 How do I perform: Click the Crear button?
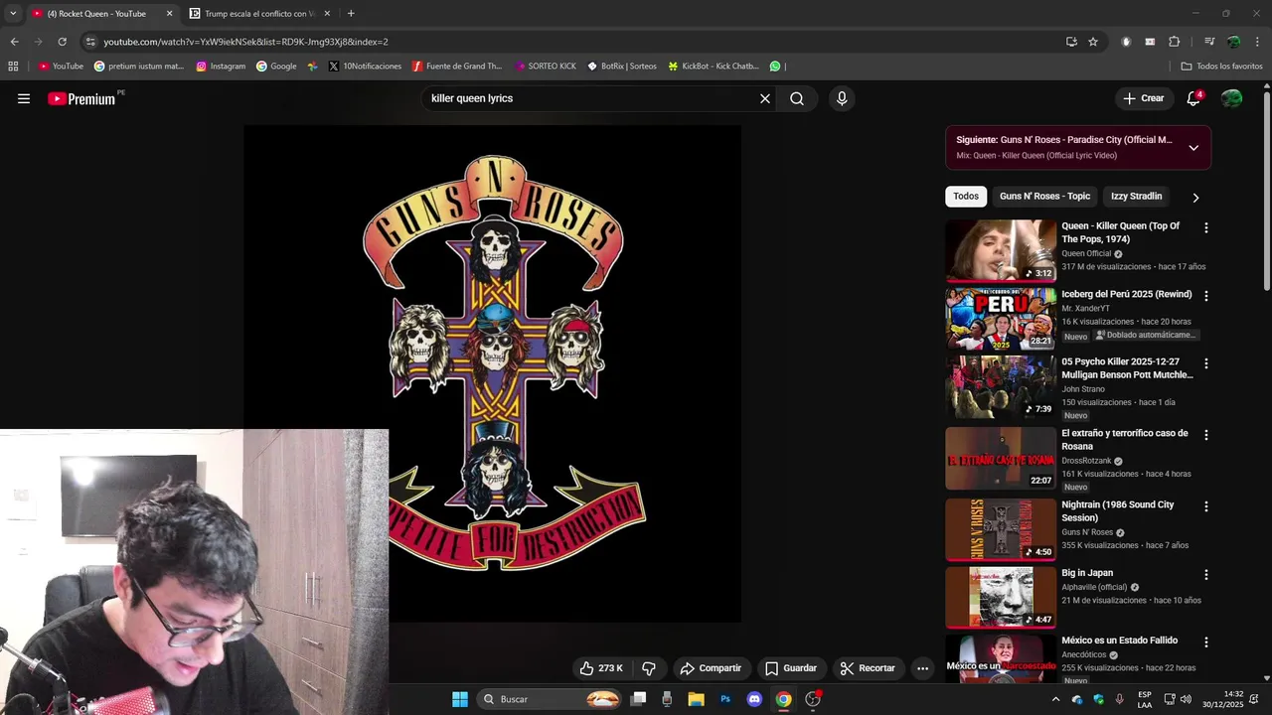pos(1143,98)
